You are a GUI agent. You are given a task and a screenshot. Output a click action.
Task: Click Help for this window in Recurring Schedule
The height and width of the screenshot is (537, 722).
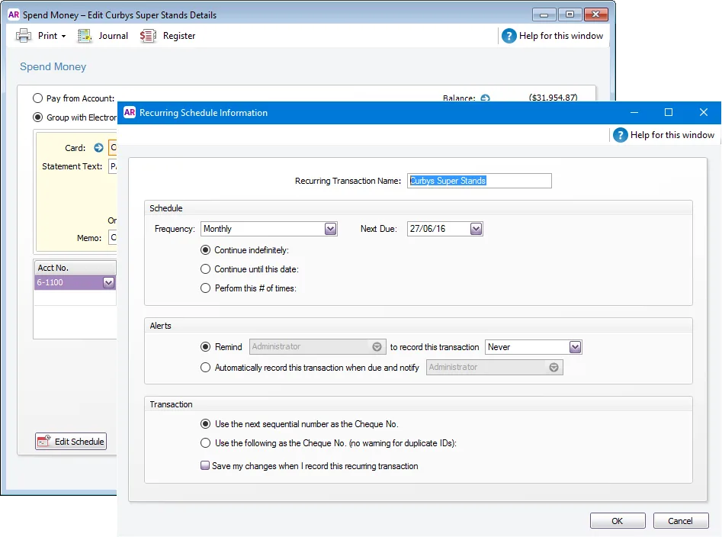[x=672, y=135]
